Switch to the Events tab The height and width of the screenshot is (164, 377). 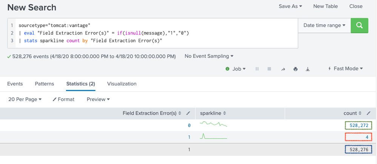coord(15,84)
